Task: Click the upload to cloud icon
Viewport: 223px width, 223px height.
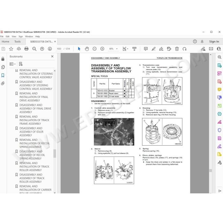Action: point(19,49)
